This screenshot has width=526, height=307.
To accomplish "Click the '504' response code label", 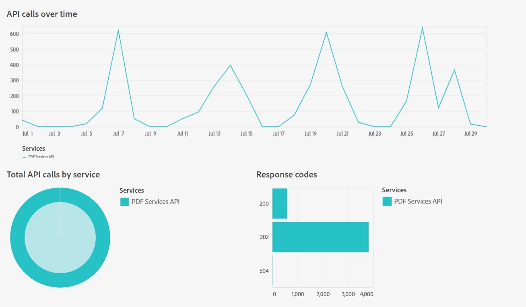I will click(264, 271).
